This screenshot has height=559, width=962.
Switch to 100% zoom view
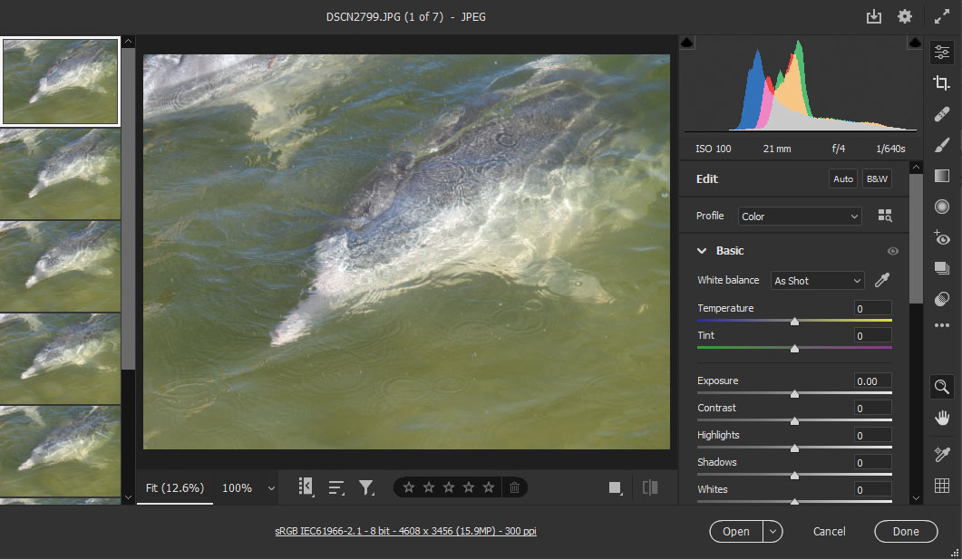237,487
